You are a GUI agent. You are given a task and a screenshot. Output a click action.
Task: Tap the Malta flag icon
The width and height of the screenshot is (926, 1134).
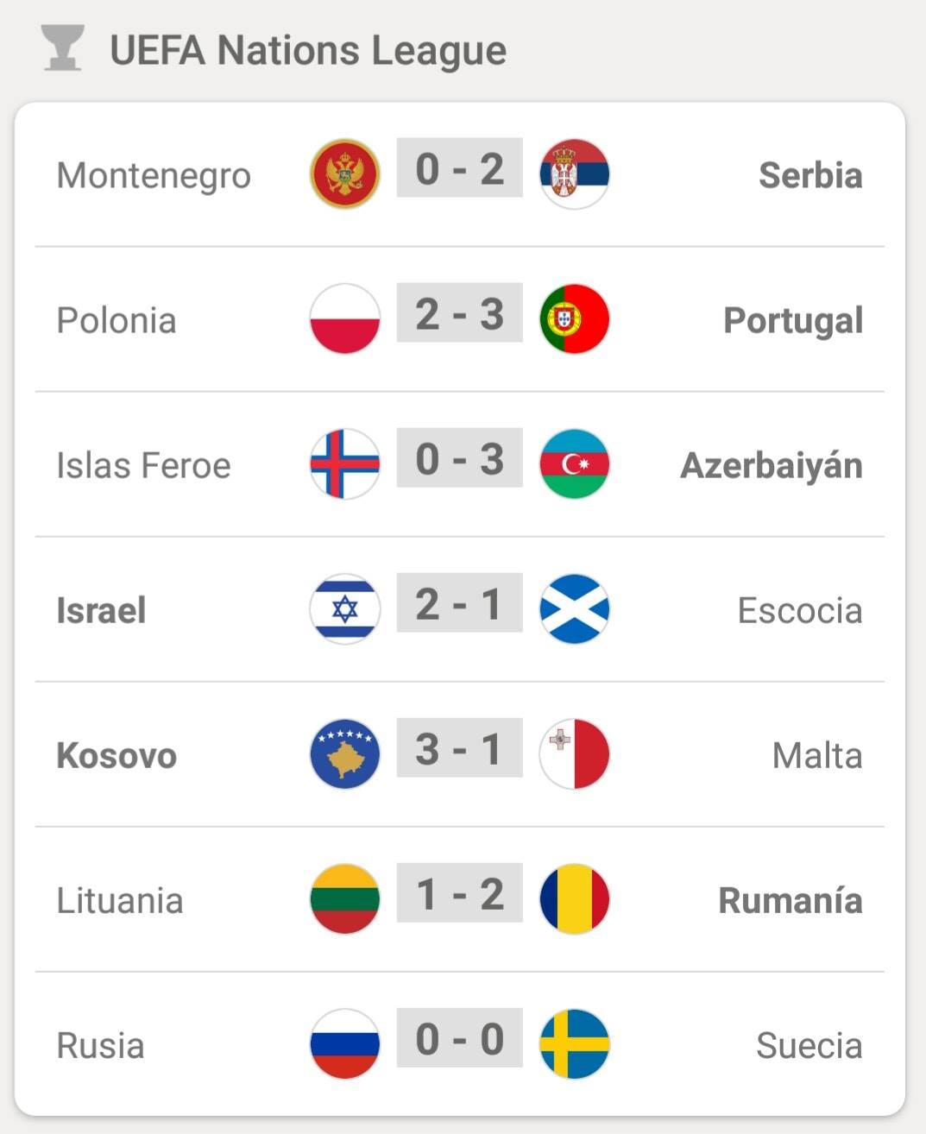[x=575, y=753]
